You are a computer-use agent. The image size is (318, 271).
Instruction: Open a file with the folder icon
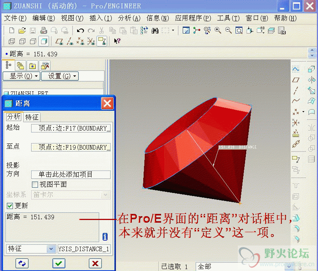(22, 30)
